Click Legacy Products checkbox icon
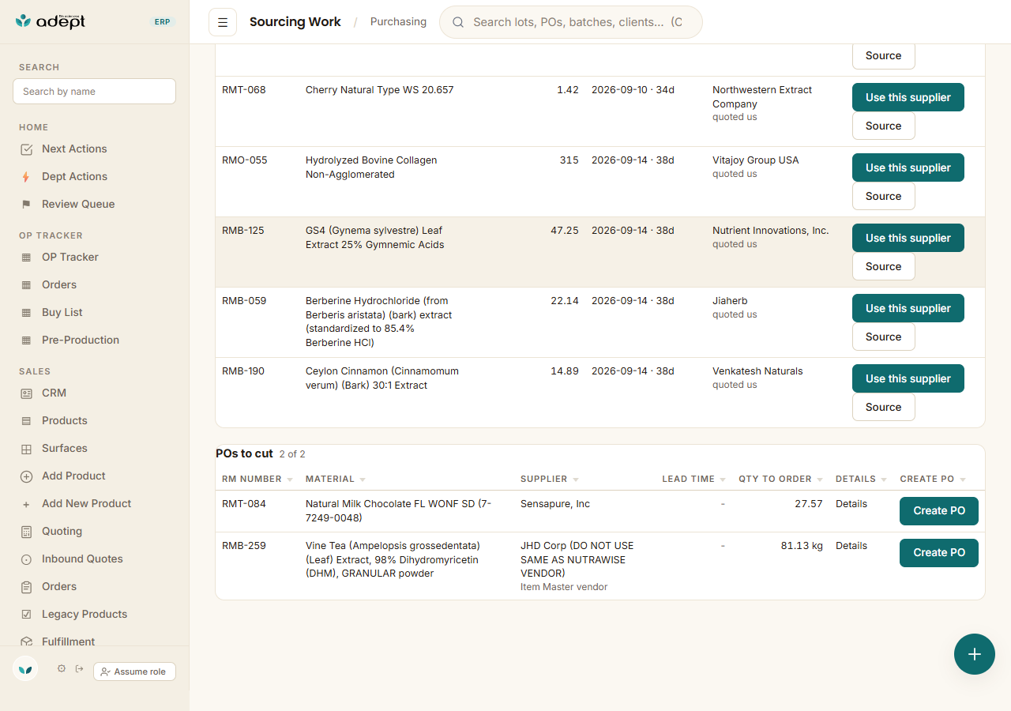1011x711 pixels. click(26, 615)
